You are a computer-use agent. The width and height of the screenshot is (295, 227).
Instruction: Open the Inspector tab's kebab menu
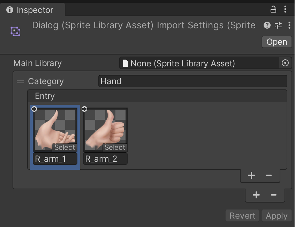point(286,9)
